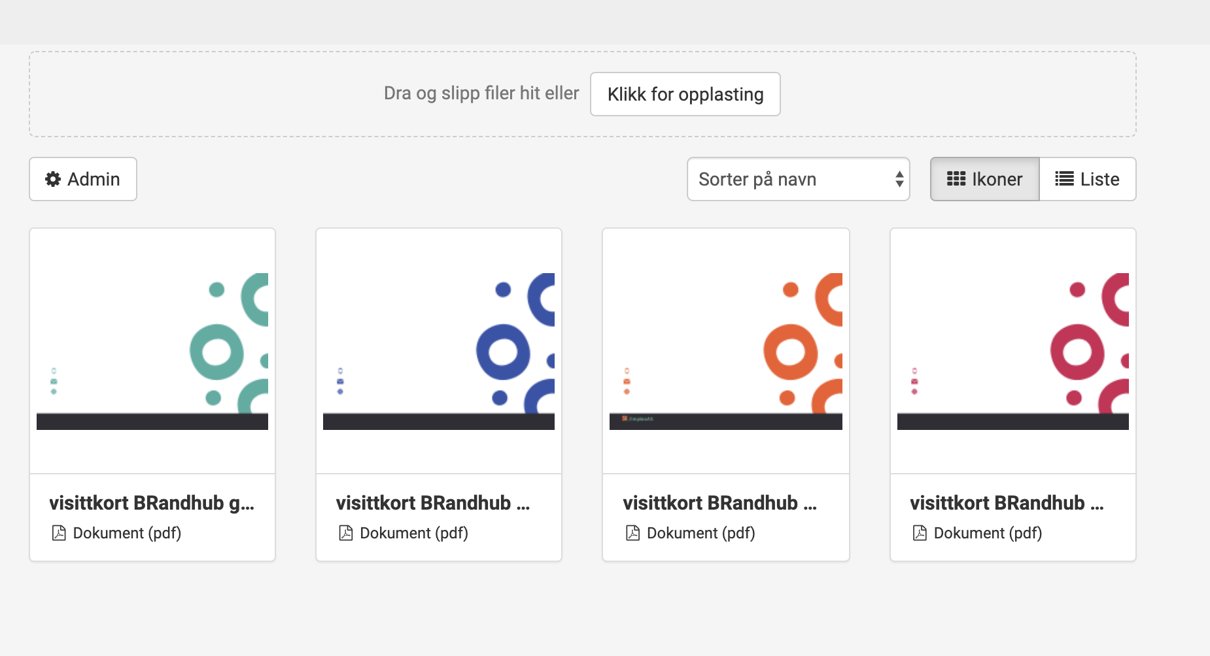Open the blue visittkort BRandhub thumbnail

pyautogui.click(x=439, y=351)
